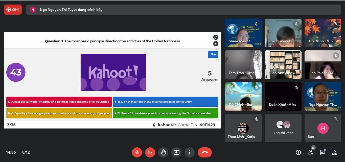Select red answer A Respect territorial integrity
The image size is (345, 162).
tap(59, 102)
